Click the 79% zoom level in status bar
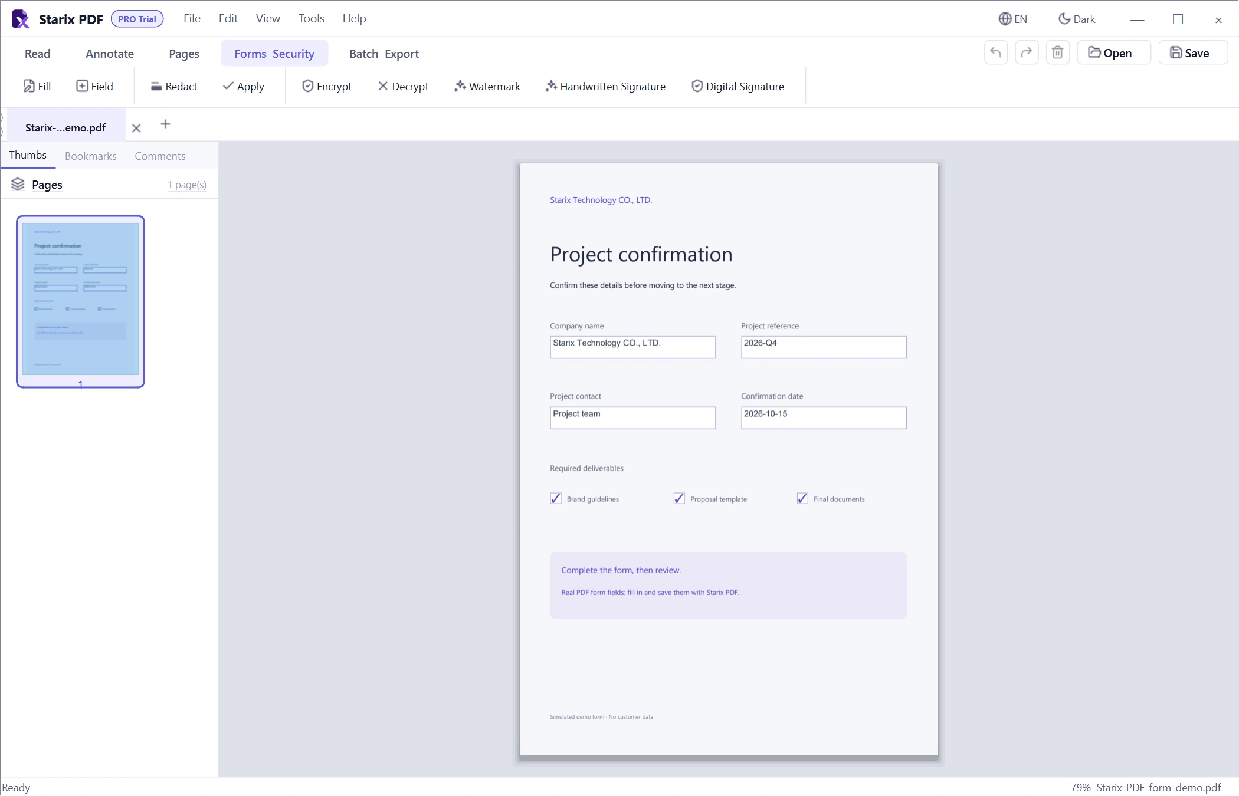 (x=1081, y=788)
